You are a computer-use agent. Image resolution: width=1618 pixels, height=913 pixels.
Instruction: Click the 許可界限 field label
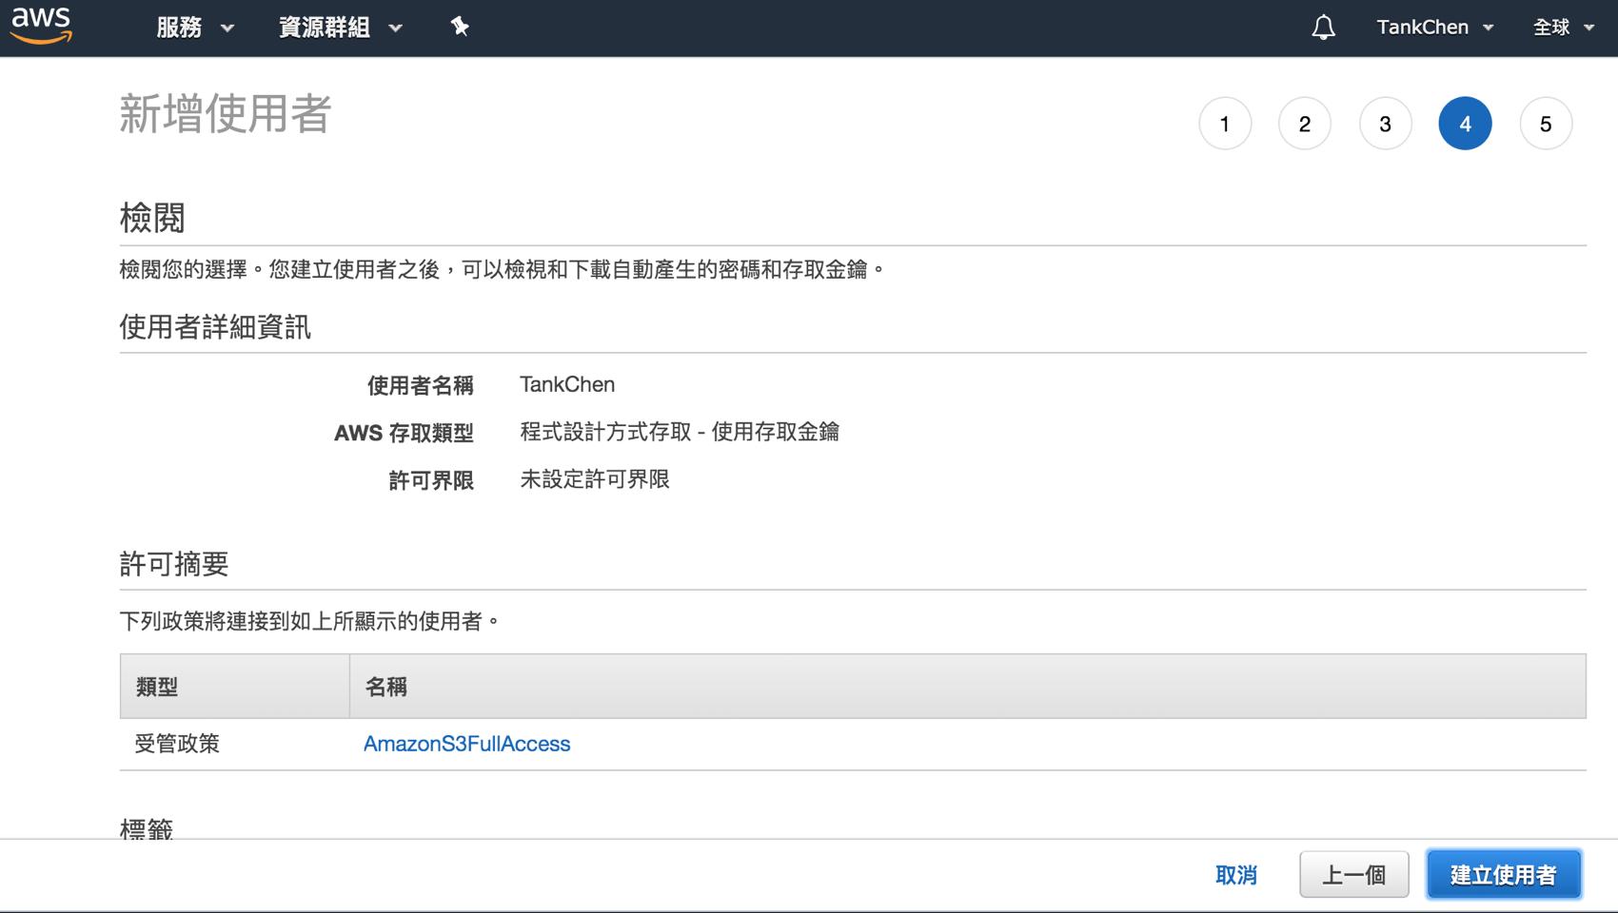click(x=431, y=480)
